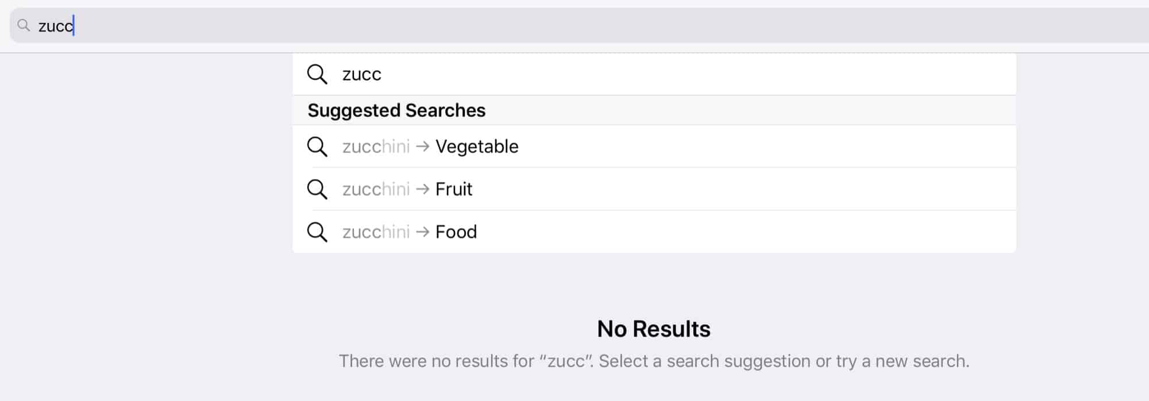1149x401 pixels.
Task: Place the cursor in the top search field text
Action: tap(56, 26)
